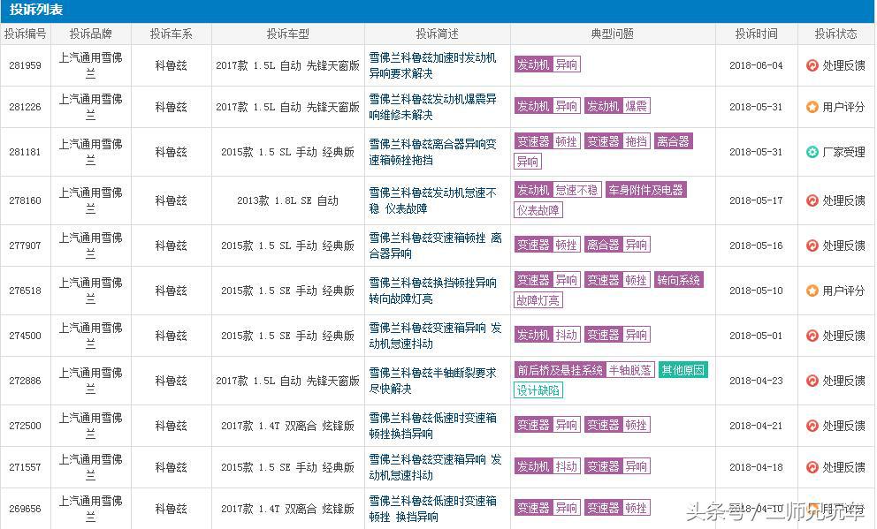877x529 pixels.
Task: Open the summary 雪佛兰科鲁兹加速时发动机异响要求解决
Action: pos(435,65)
